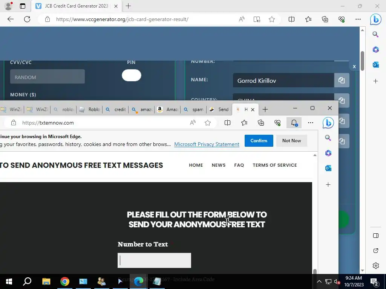Open Favorites list in txtemnow window
The width and height of the screenshot is (386, 289).
[244, 123]
